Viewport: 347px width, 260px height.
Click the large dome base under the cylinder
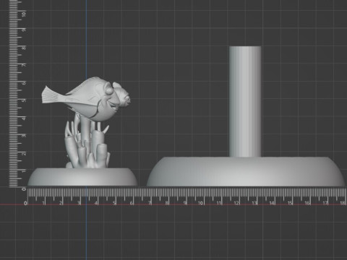pyautogui.click(x=246, y=171)
